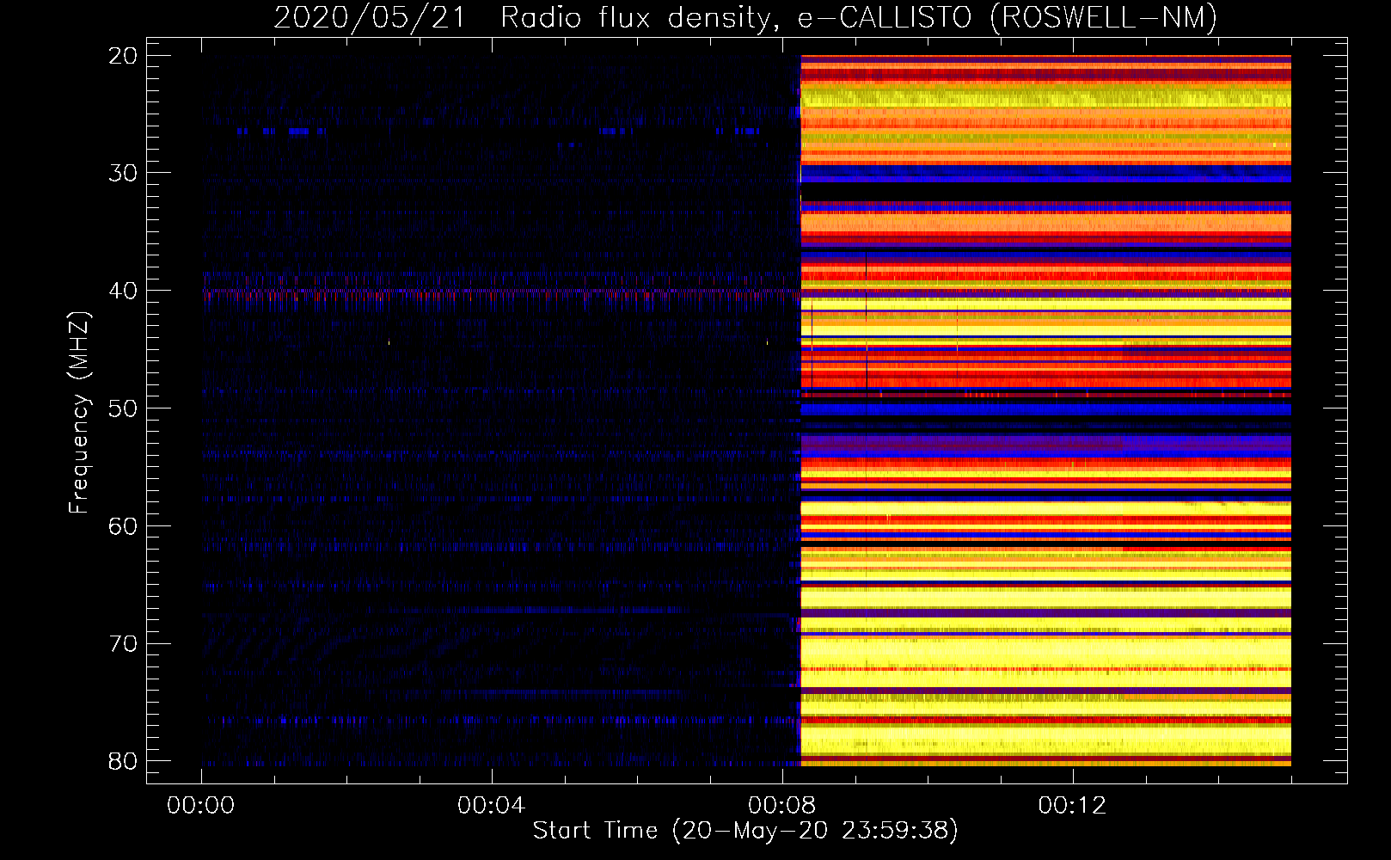Click the frequency tick label '20'
The height and width of the screenshot is (860, 1391).
tap(123, 56)
